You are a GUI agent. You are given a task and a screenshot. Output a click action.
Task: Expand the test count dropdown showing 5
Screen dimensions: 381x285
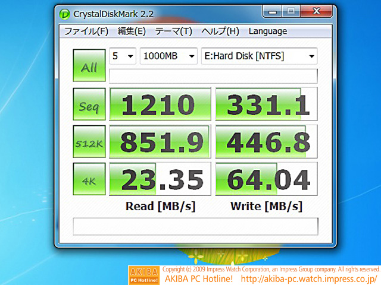click(x=123, y=56)
